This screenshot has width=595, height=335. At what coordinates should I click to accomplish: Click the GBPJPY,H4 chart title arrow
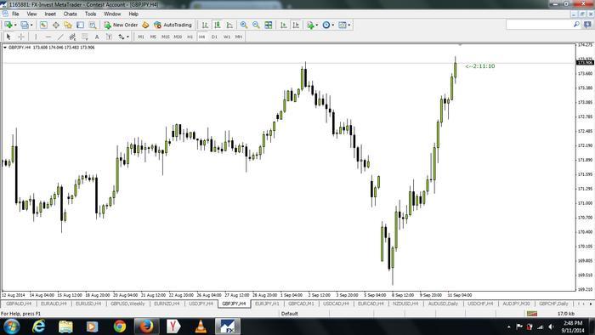(x=5, y=48)
